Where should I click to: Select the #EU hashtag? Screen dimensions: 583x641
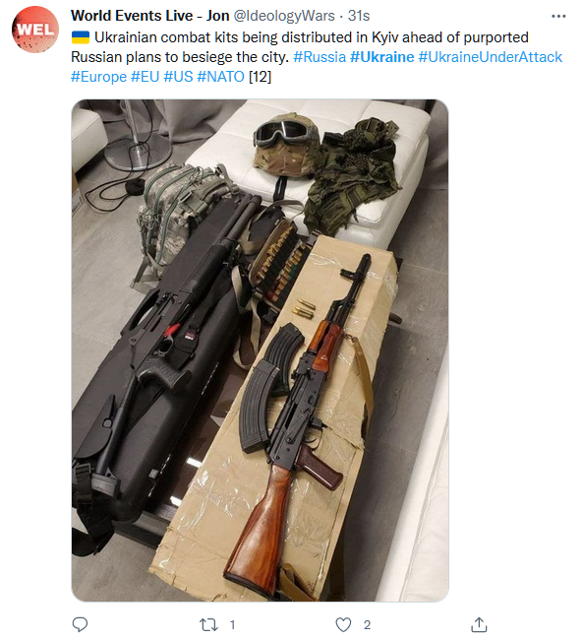145,77
